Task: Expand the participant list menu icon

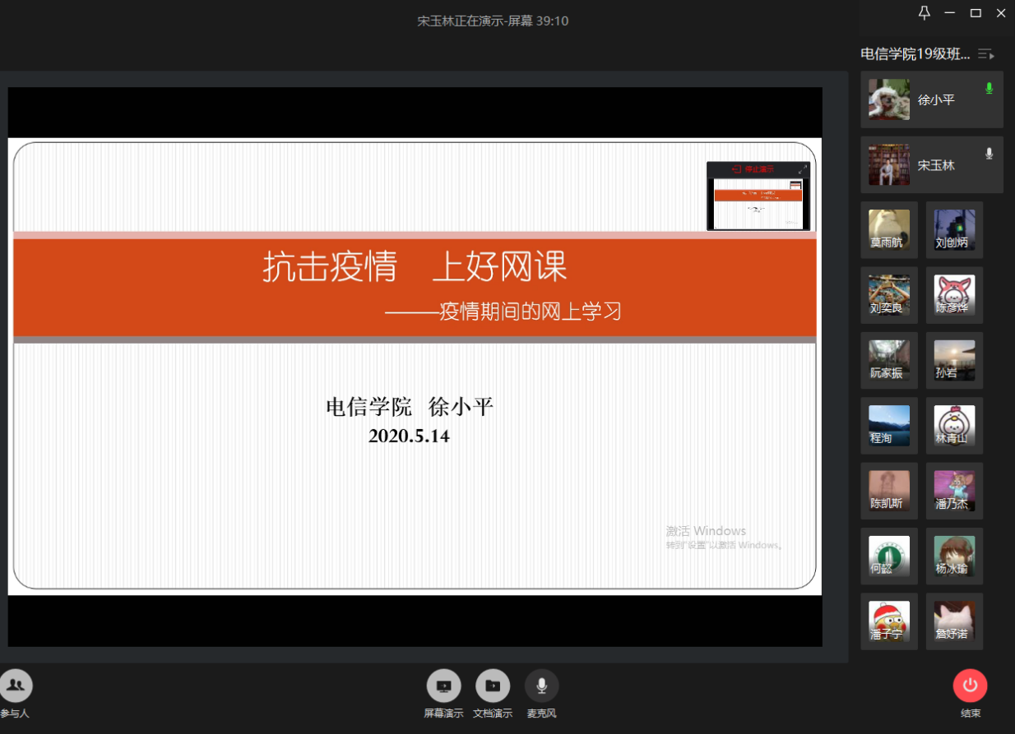Action: point(985,54)
